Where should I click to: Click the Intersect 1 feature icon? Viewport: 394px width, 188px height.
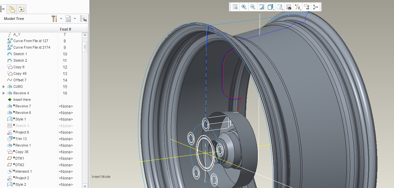point(10,171)
